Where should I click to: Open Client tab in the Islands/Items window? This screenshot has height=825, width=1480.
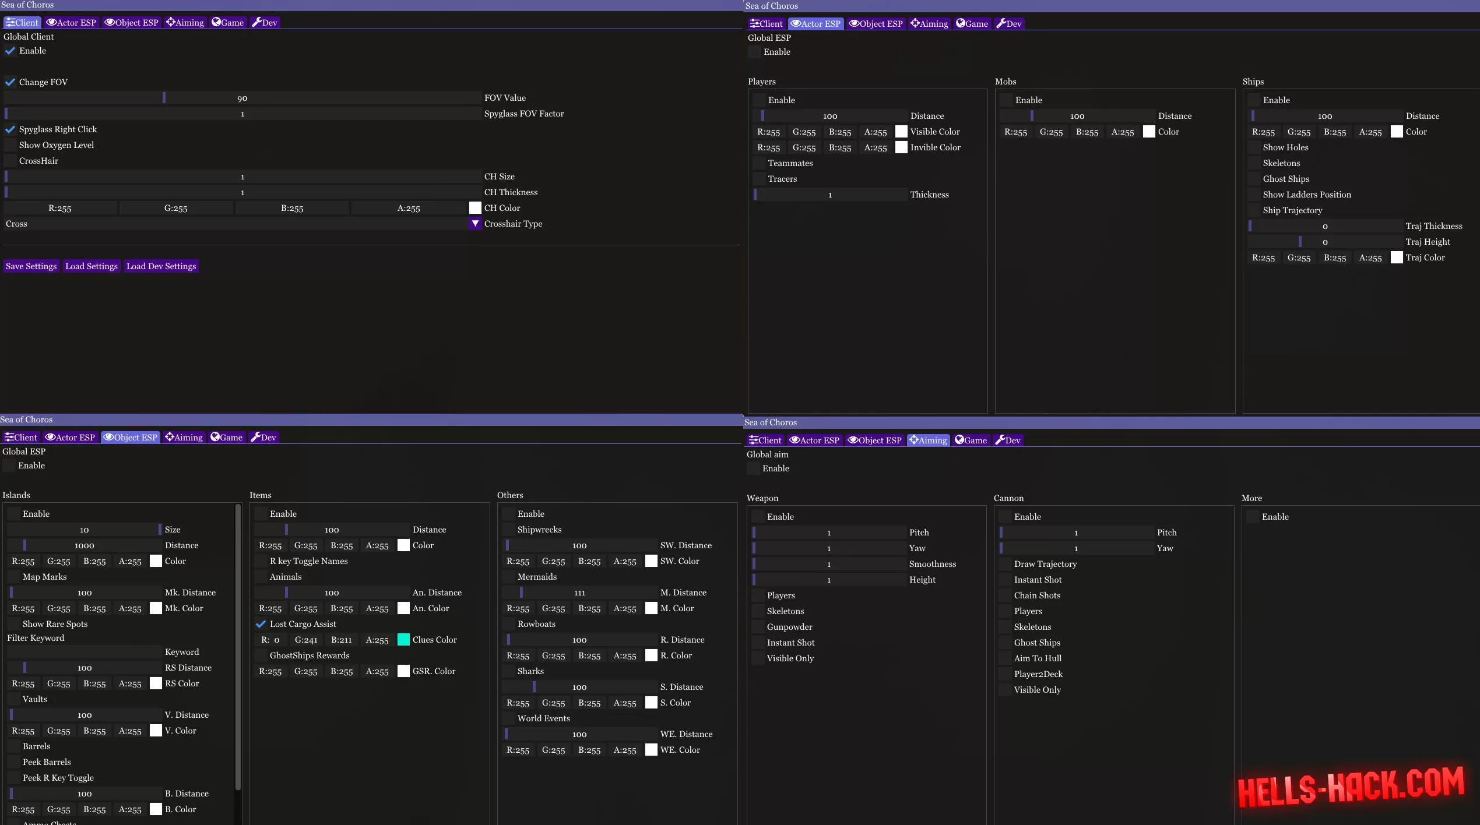point(21,437)
